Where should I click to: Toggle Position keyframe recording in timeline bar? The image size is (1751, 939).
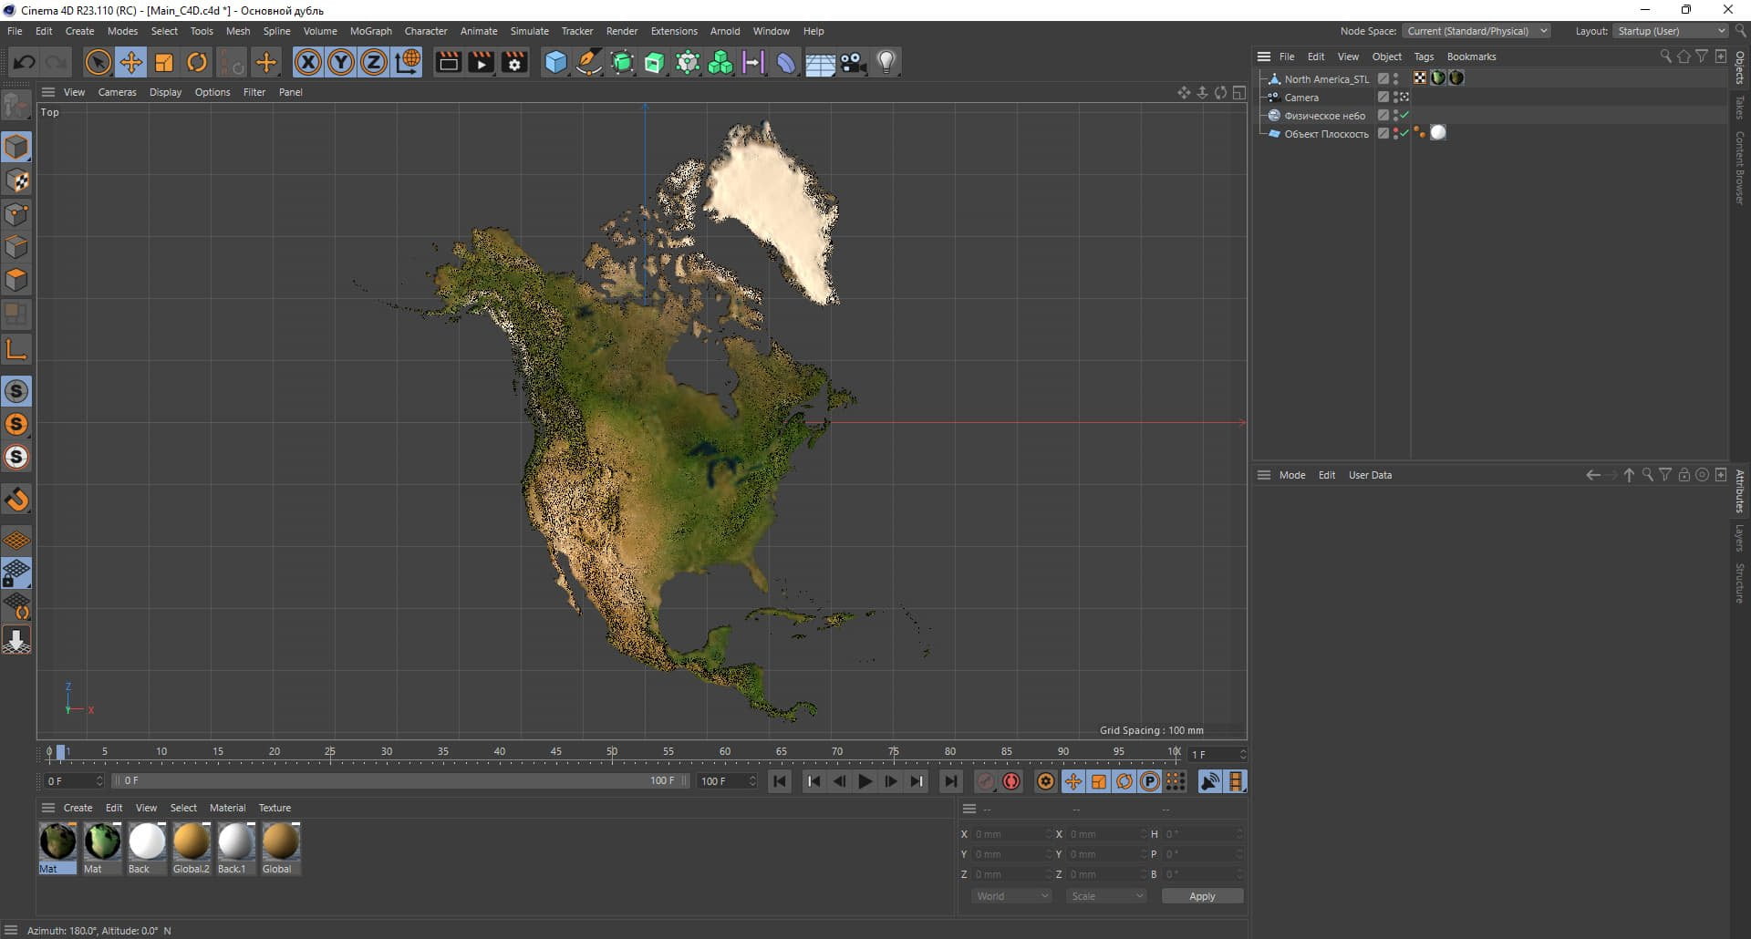click(x=1073, y=781)
